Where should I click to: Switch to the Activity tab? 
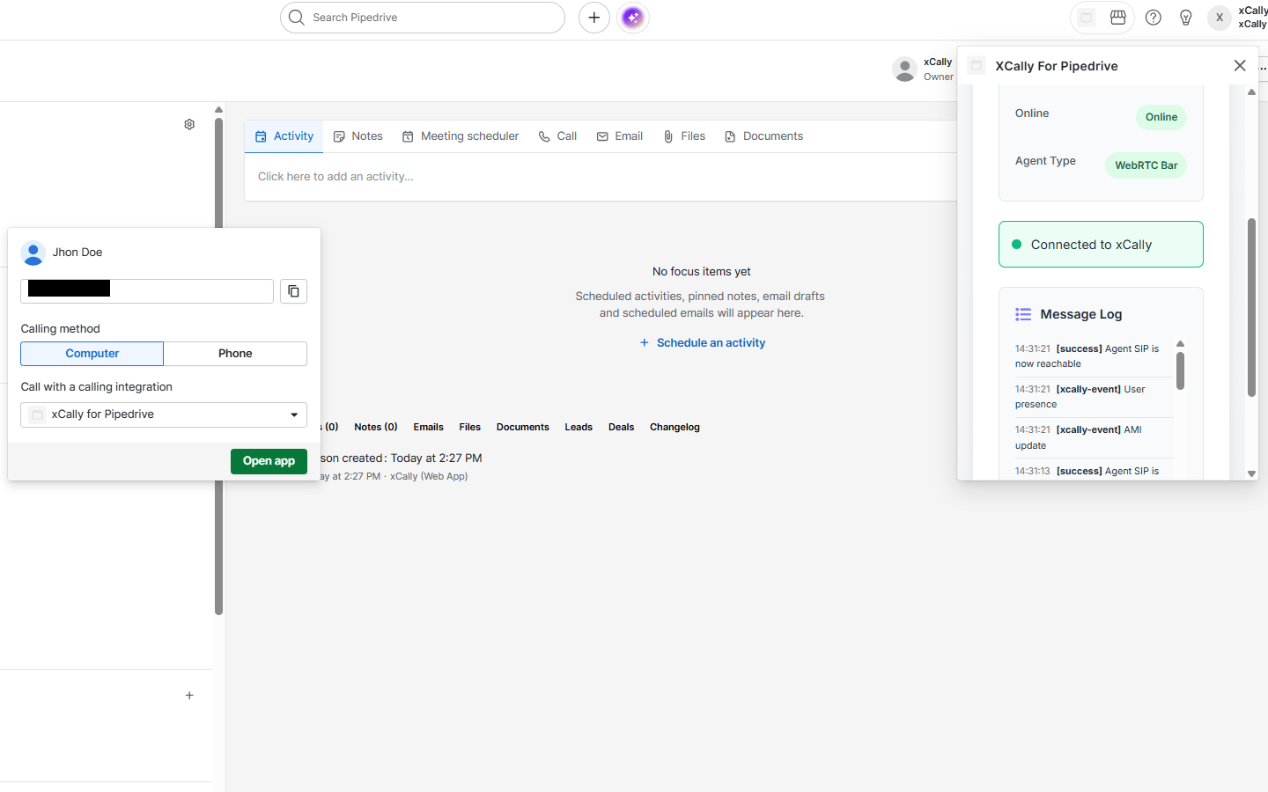pyautogui.click(x=284, y=136)
